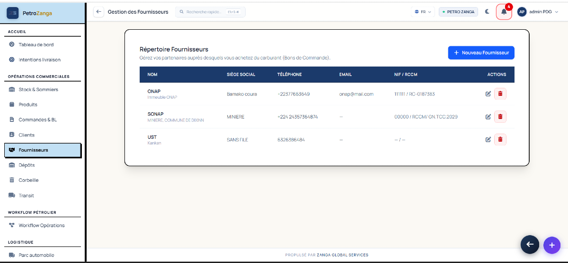
Task: Edit the UST supplier row
Action: point(488,139)
